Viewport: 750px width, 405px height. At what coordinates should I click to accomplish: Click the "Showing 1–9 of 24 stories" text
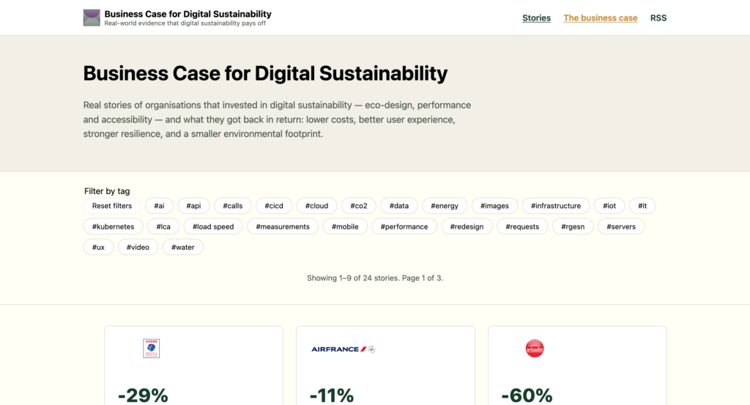(353, 278)
